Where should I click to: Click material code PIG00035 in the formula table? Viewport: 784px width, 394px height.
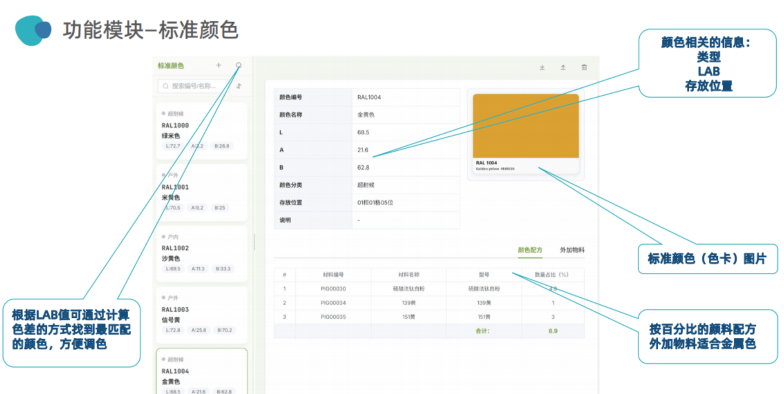pos(333,317)
